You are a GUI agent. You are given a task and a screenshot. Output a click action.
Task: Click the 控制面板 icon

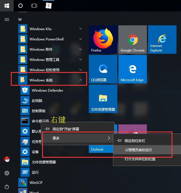[x=25, y=111]
